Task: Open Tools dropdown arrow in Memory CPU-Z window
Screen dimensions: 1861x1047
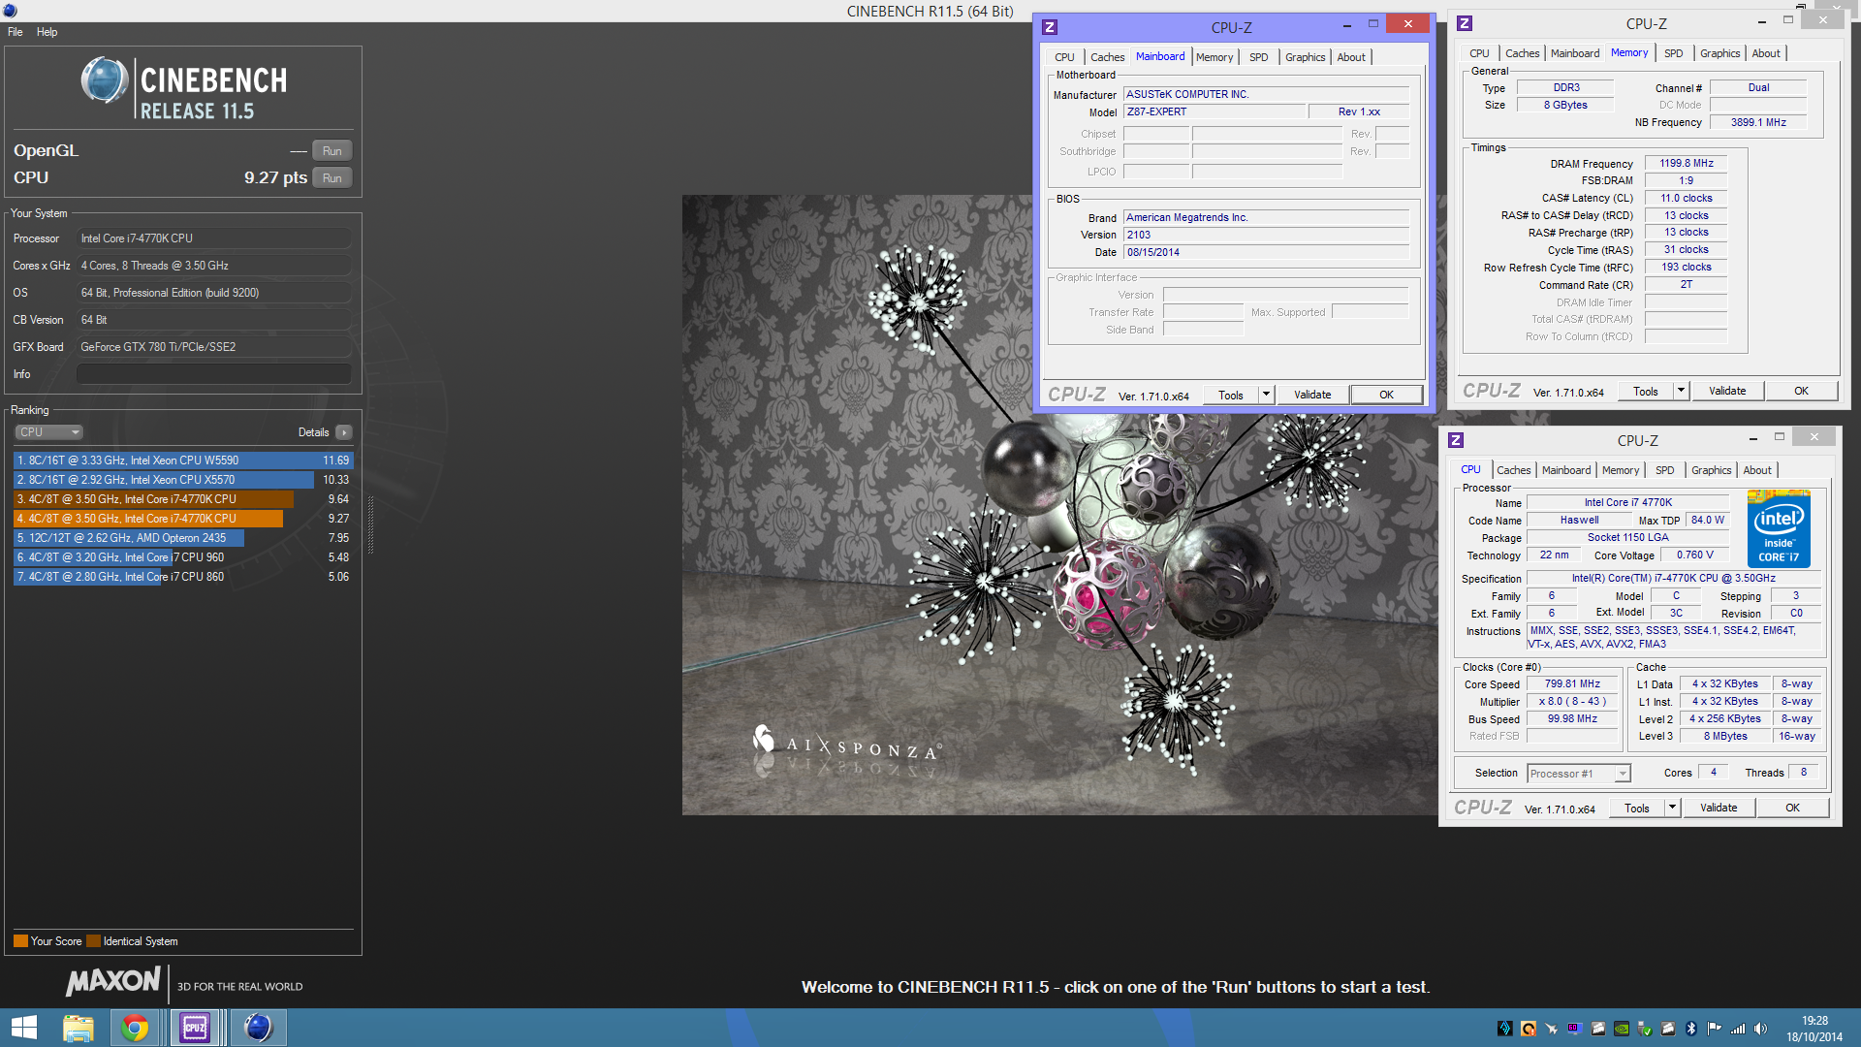Action: click(x=1682, y=391)
